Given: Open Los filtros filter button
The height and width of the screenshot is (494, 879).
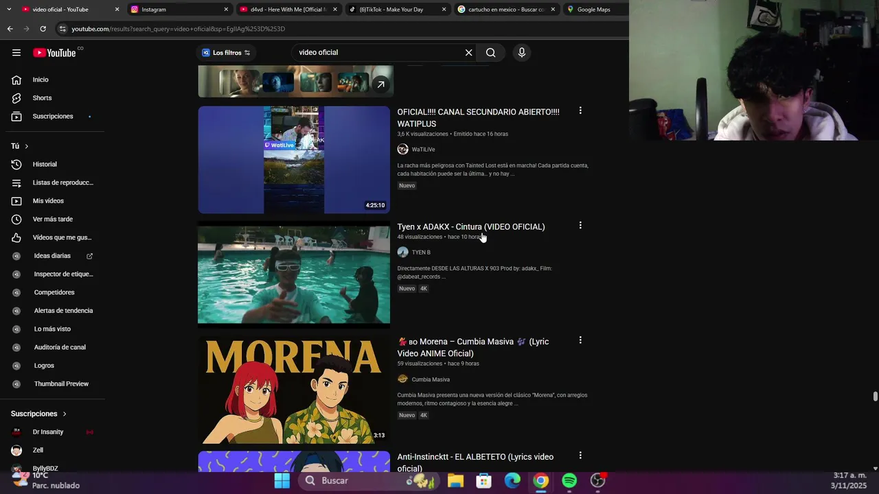Looking at the screenshot, I should 226,53.
